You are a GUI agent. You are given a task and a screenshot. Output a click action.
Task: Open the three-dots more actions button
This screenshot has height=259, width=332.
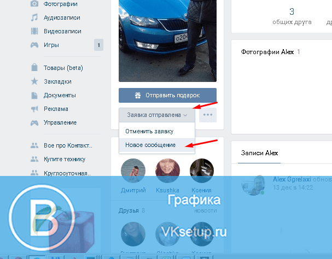(x=208, y=115)
